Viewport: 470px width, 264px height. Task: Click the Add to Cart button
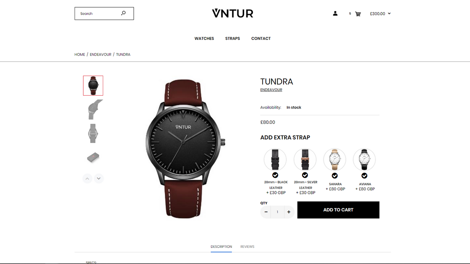click(338, 210)
